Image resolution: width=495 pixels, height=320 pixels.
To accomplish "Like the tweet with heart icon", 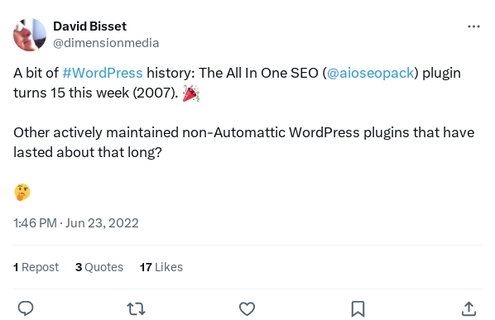I will pyautogui.click(x=247, y=308).
